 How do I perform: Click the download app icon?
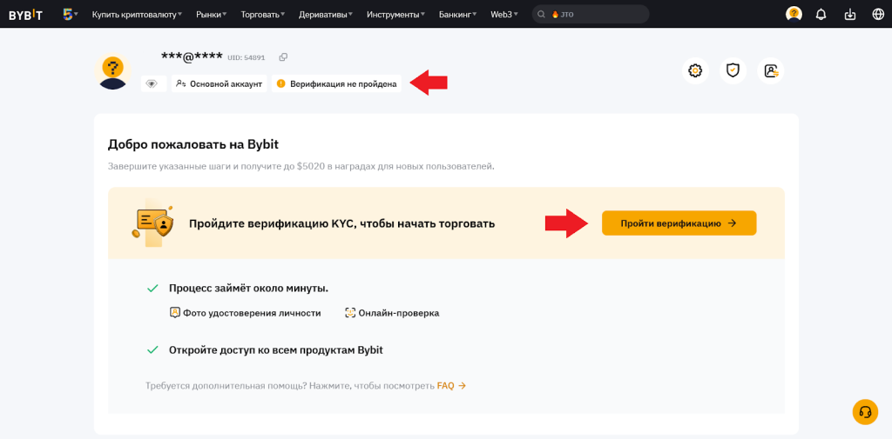[850, 14]
